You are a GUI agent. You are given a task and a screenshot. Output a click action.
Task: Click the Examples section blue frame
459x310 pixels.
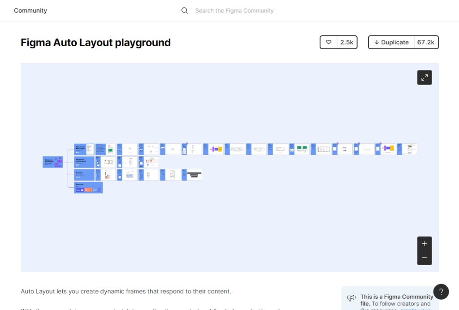pyautogui.click(x=84, y=175)
